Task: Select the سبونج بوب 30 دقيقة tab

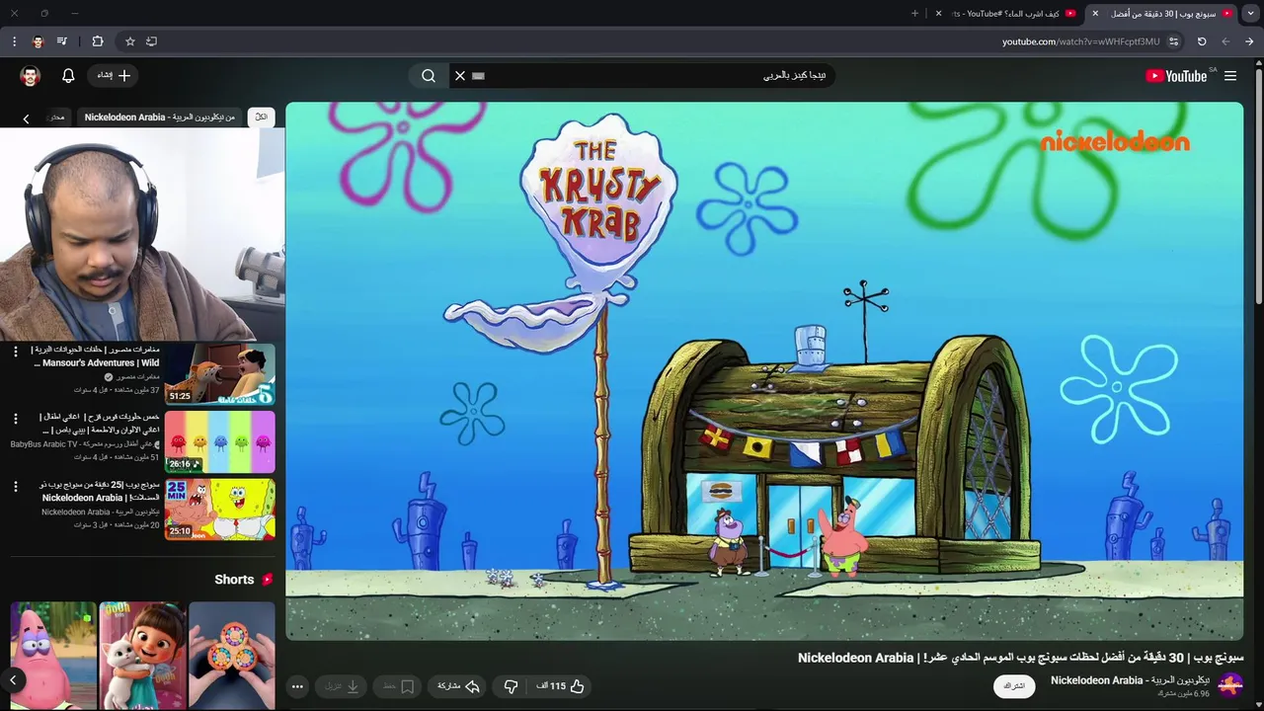Action: pos(1165,13)
